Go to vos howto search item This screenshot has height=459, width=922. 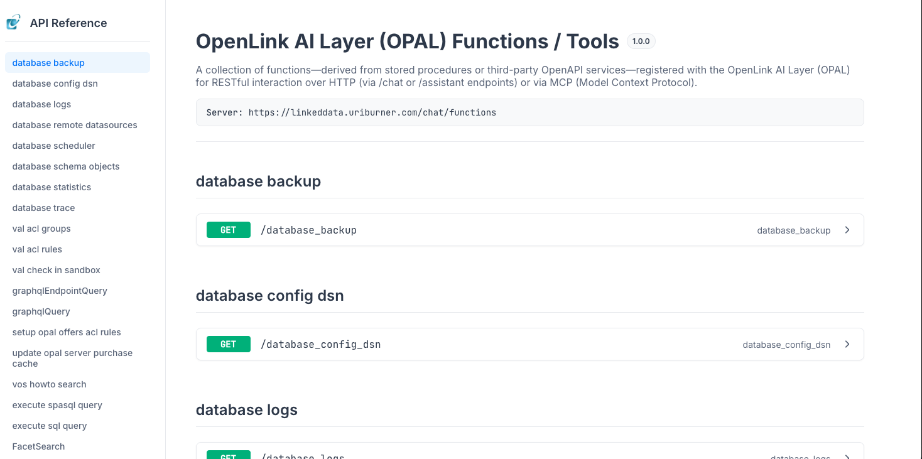click(x=77, y=384)
